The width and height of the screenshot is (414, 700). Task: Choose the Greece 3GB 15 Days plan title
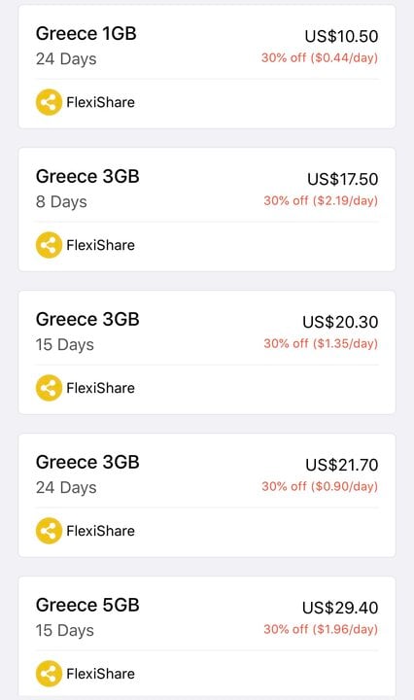pyautogui.click(x=87, y=319)
